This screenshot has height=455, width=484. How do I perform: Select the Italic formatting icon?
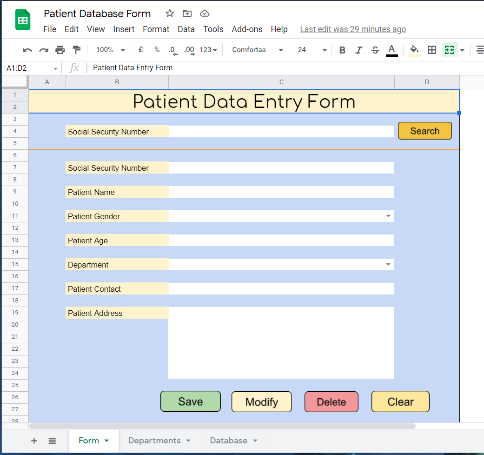[358, 49]
